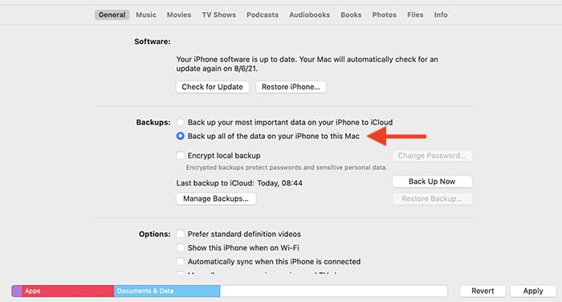Image resolution: width=562 pixels, height=302 pixels.
Task: Click the Check for Update button
Action: (212, 87)
